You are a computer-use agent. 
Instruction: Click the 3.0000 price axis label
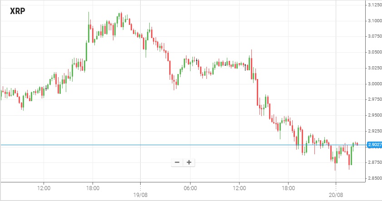(375, 84)
